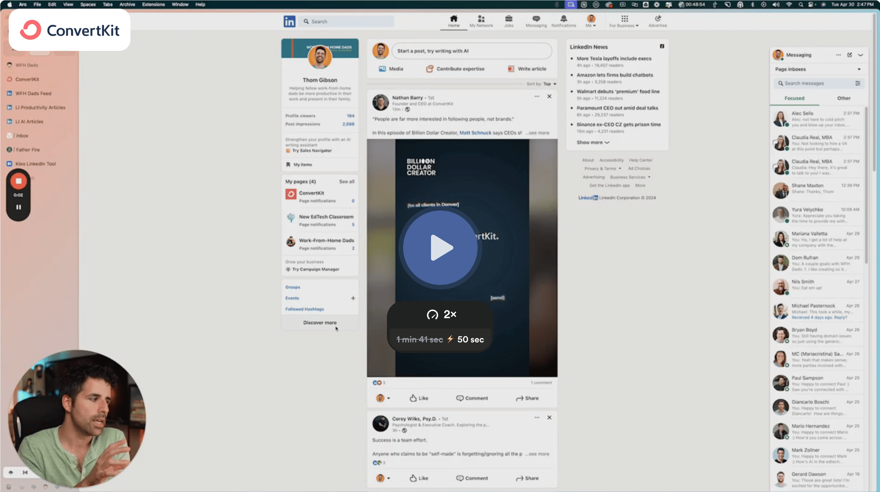Open more options on Corey Wilks's post
This screenshot has width=880, height=492.
click(x=537, y=417)
